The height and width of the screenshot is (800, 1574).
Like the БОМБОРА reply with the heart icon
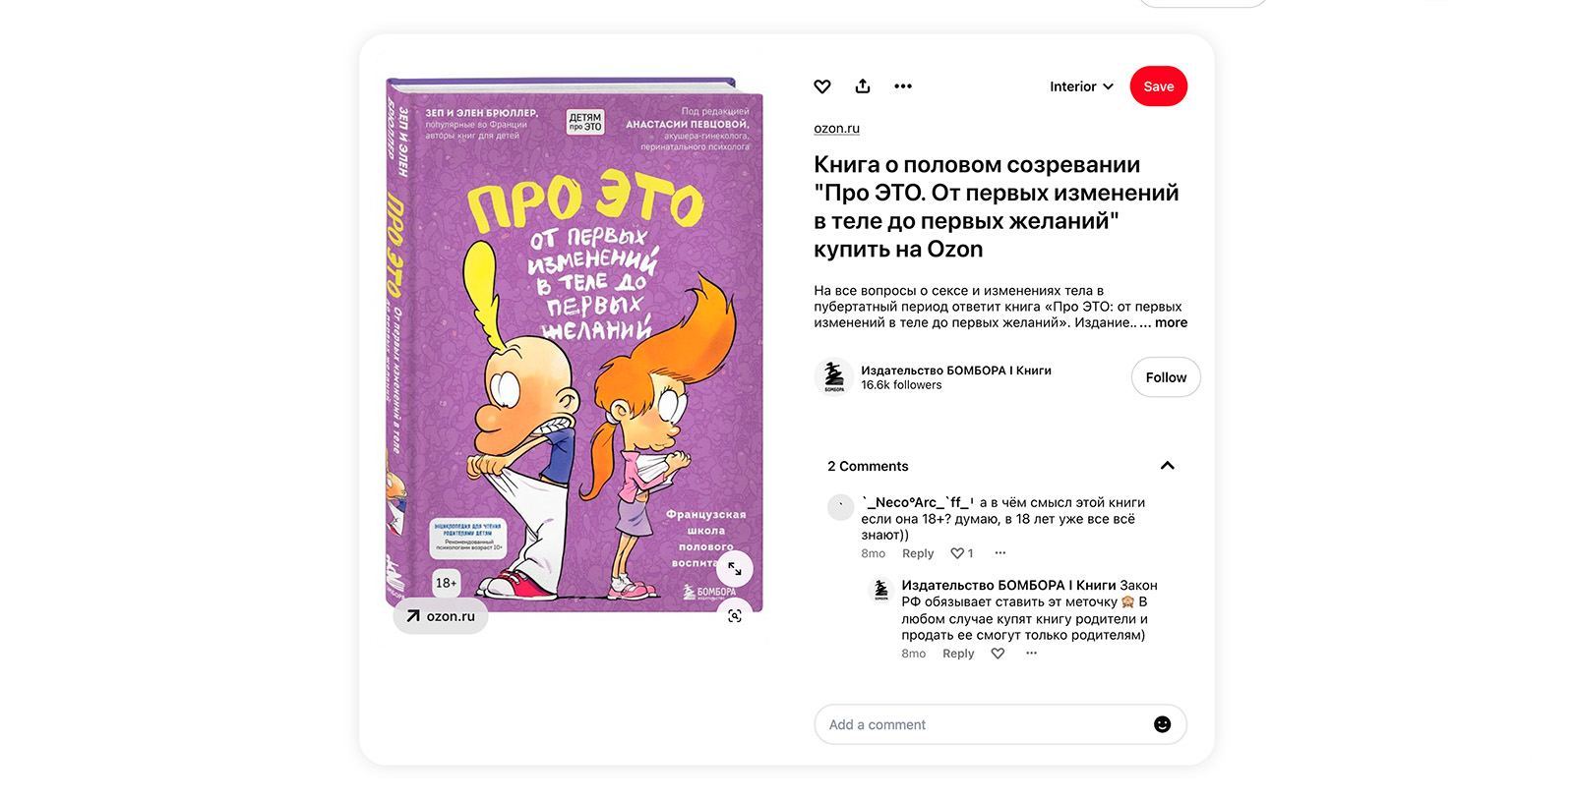coord(998,654)
